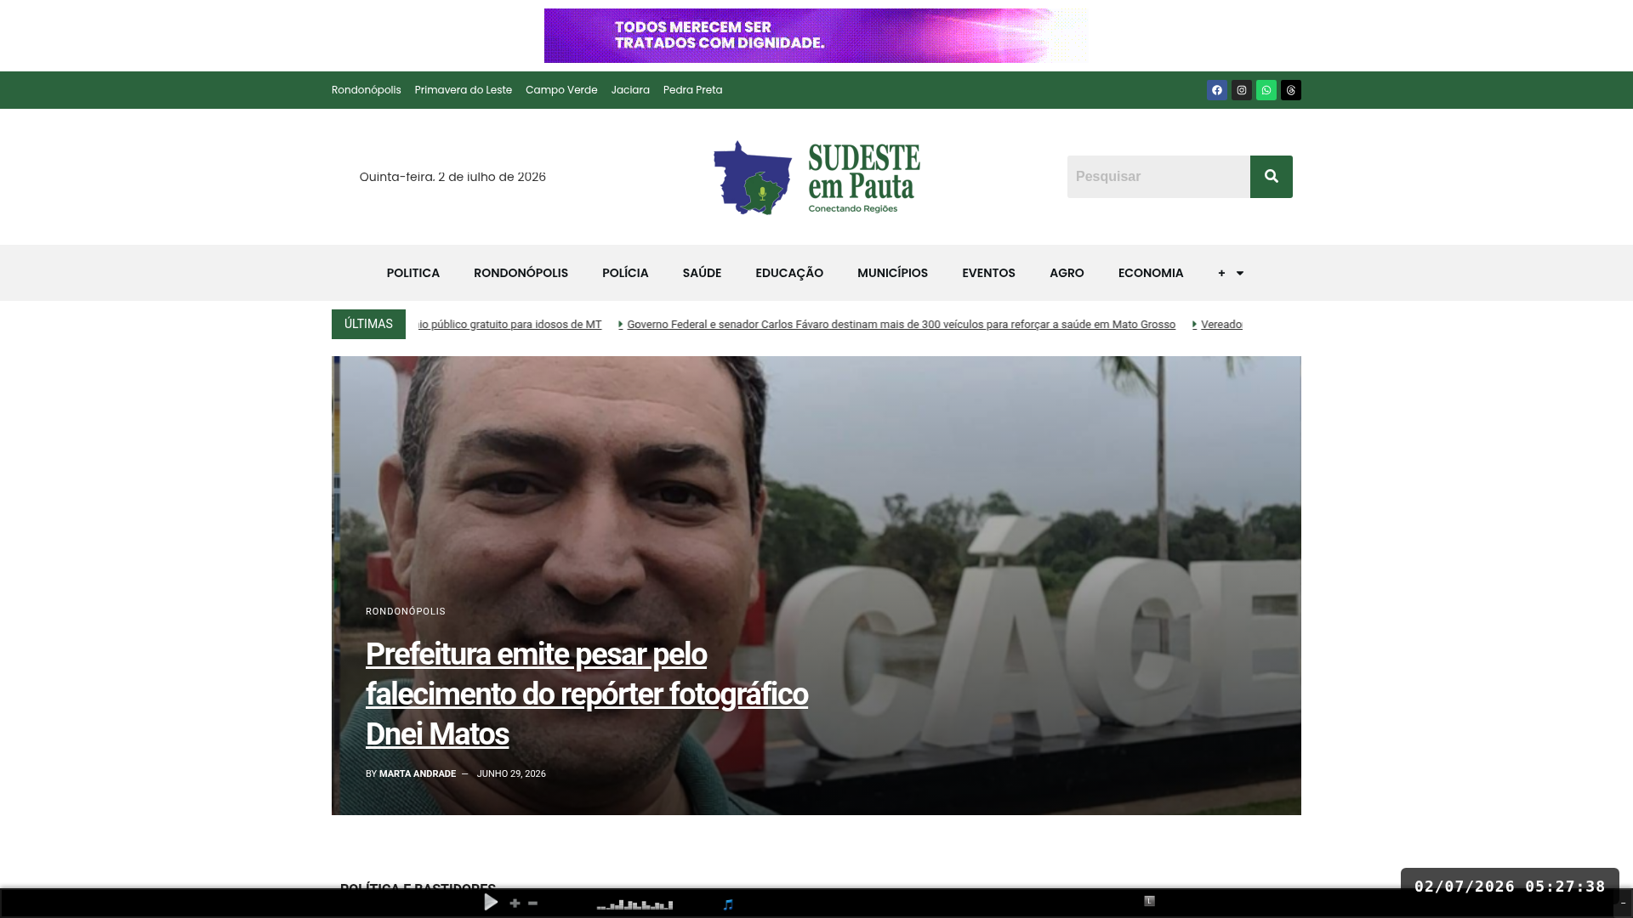Click the equalizer bars in the player
1633x918 pixels.
click(634, 904)
